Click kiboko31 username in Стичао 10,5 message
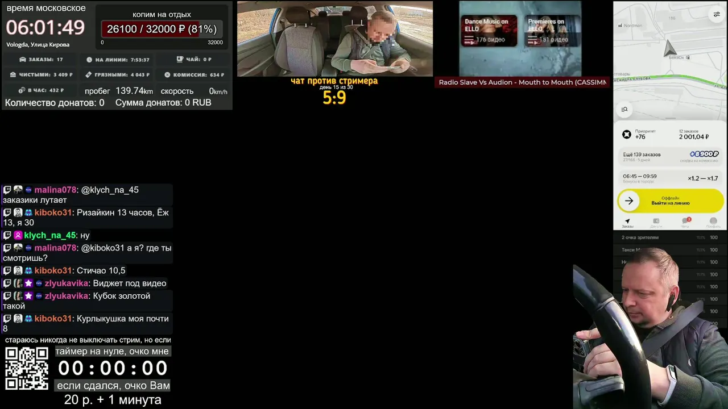The image size is (728, 409). pos(53,270)
